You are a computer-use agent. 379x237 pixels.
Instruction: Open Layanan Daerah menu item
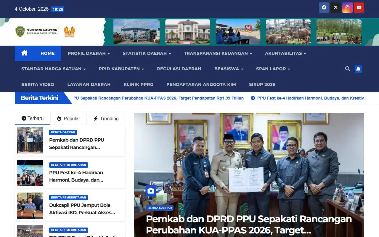tap(89, 84)
